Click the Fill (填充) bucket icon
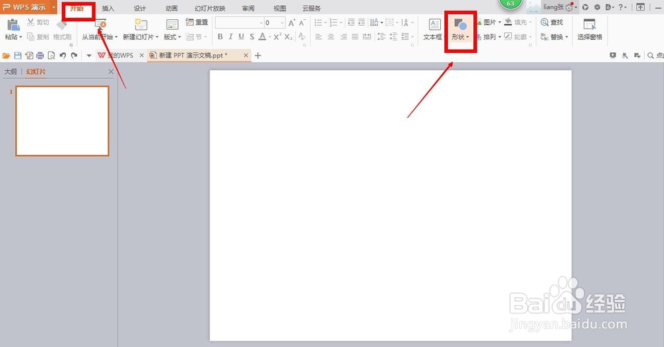Screen dimensions: 664x347 coord(508,22)
